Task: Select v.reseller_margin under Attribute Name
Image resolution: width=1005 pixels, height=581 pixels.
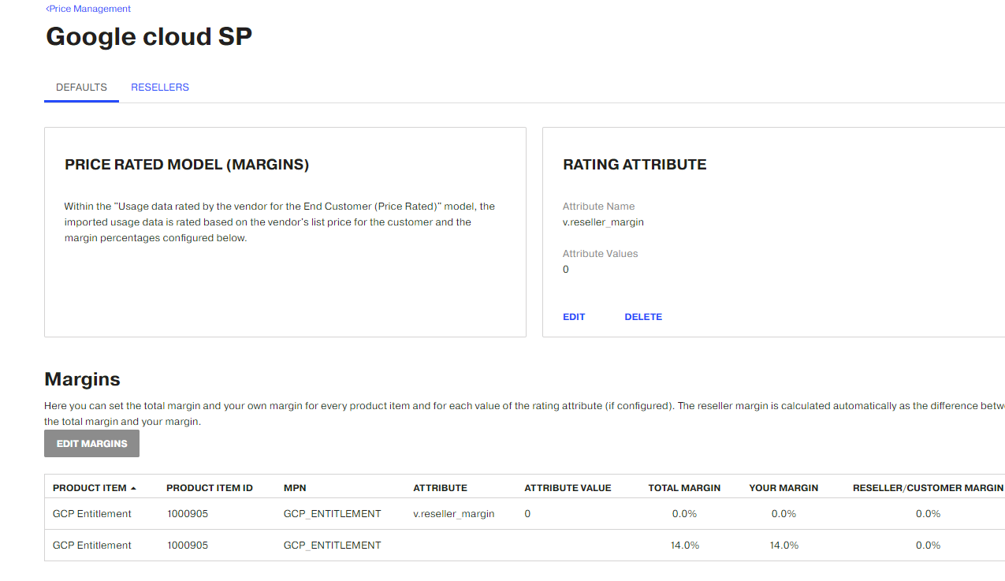Action: (x=603, y=222)
